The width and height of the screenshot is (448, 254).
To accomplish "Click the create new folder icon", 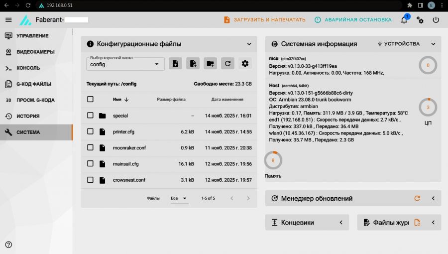I will pos(210,63).
